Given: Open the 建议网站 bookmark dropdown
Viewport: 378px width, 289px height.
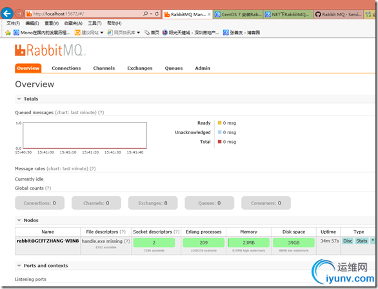Looking at the screenshot, I should point(102,32).
